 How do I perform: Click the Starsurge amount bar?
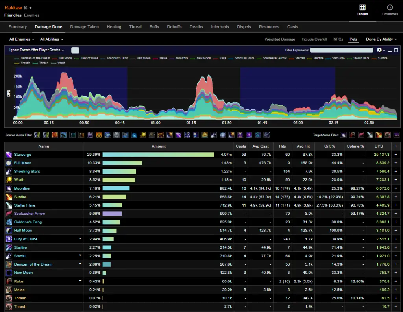pyautogui.click(x=158, y=155)
